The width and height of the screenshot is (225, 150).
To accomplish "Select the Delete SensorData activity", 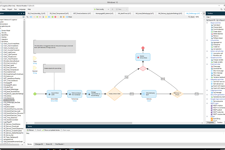I will tap(143, 57).
